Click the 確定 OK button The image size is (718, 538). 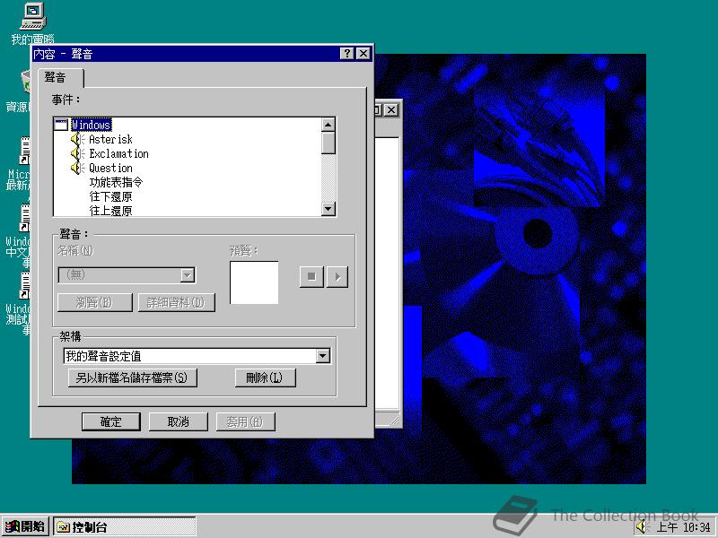pyautogui.click(x=111, y=421)
